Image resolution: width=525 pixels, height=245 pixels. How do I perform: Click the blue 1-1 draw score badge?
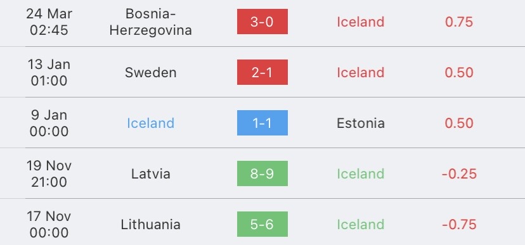[262, 123]
